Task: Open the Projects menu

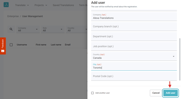Action: tap(41, 5)
